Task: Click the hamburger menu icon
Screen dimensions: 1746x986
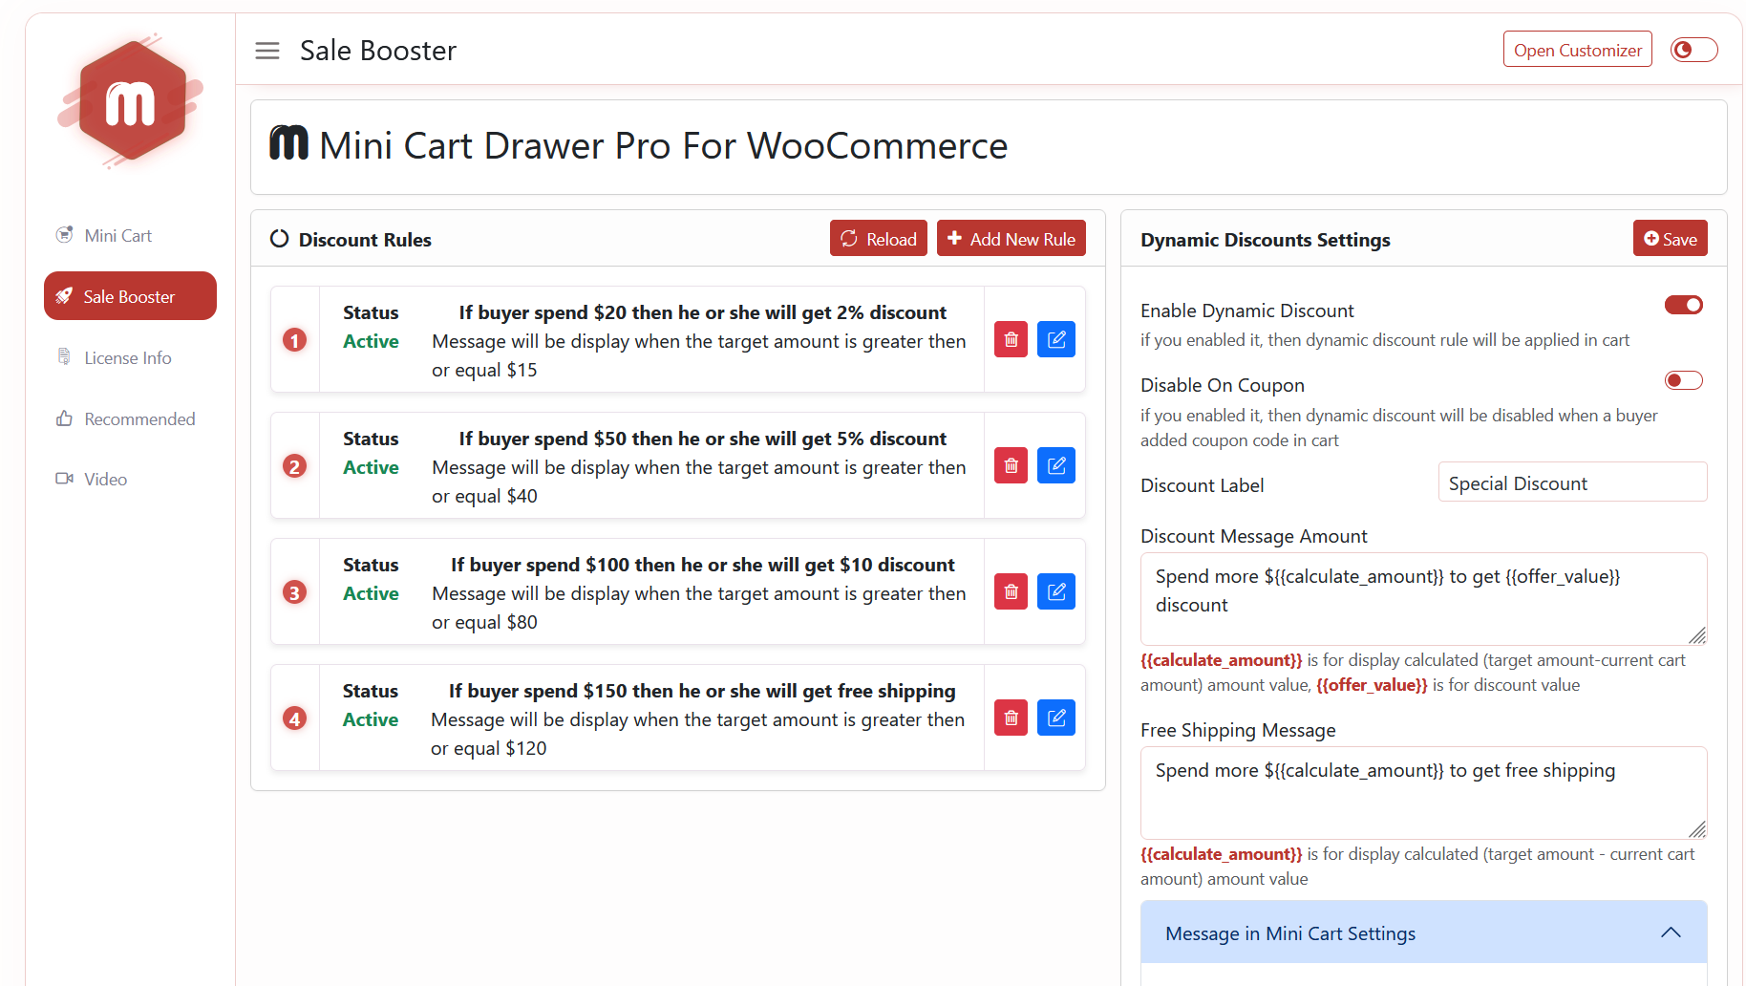Action: (267, 51)
